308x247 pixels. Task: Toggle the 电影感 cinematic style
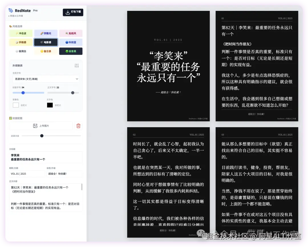pos(46,42)
